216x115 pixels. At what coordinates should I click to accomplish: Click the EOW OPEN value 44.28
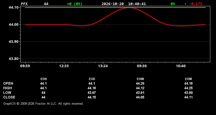pyautogui.click(x=140, y=83)
